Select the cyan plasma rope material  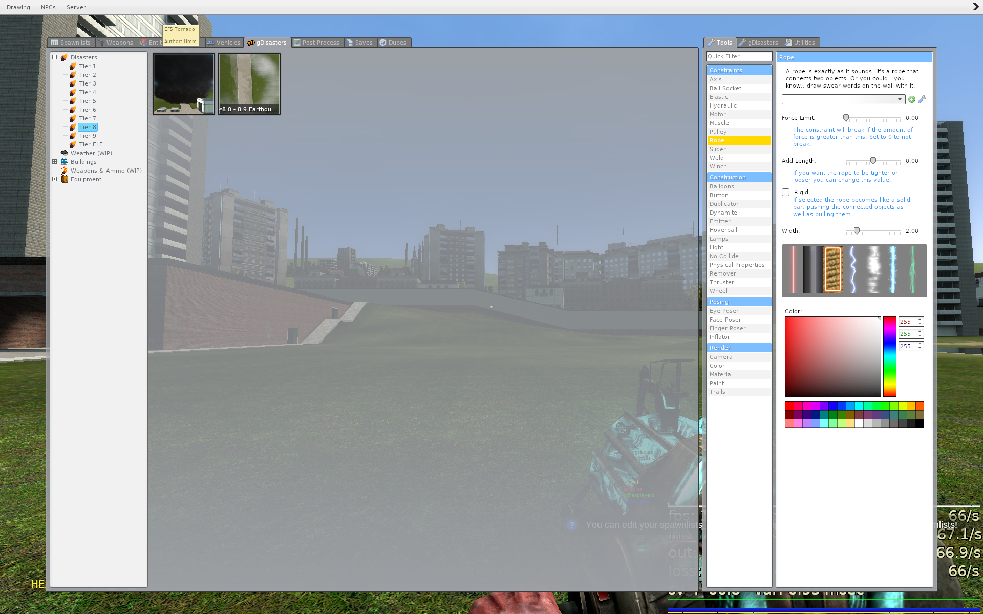[x=893, y=269]
